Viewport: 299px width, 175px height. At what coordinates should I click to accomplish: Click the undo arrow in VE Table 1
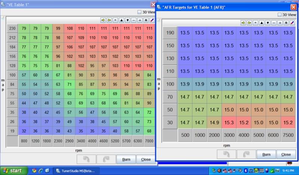click(x=86, y=159)
